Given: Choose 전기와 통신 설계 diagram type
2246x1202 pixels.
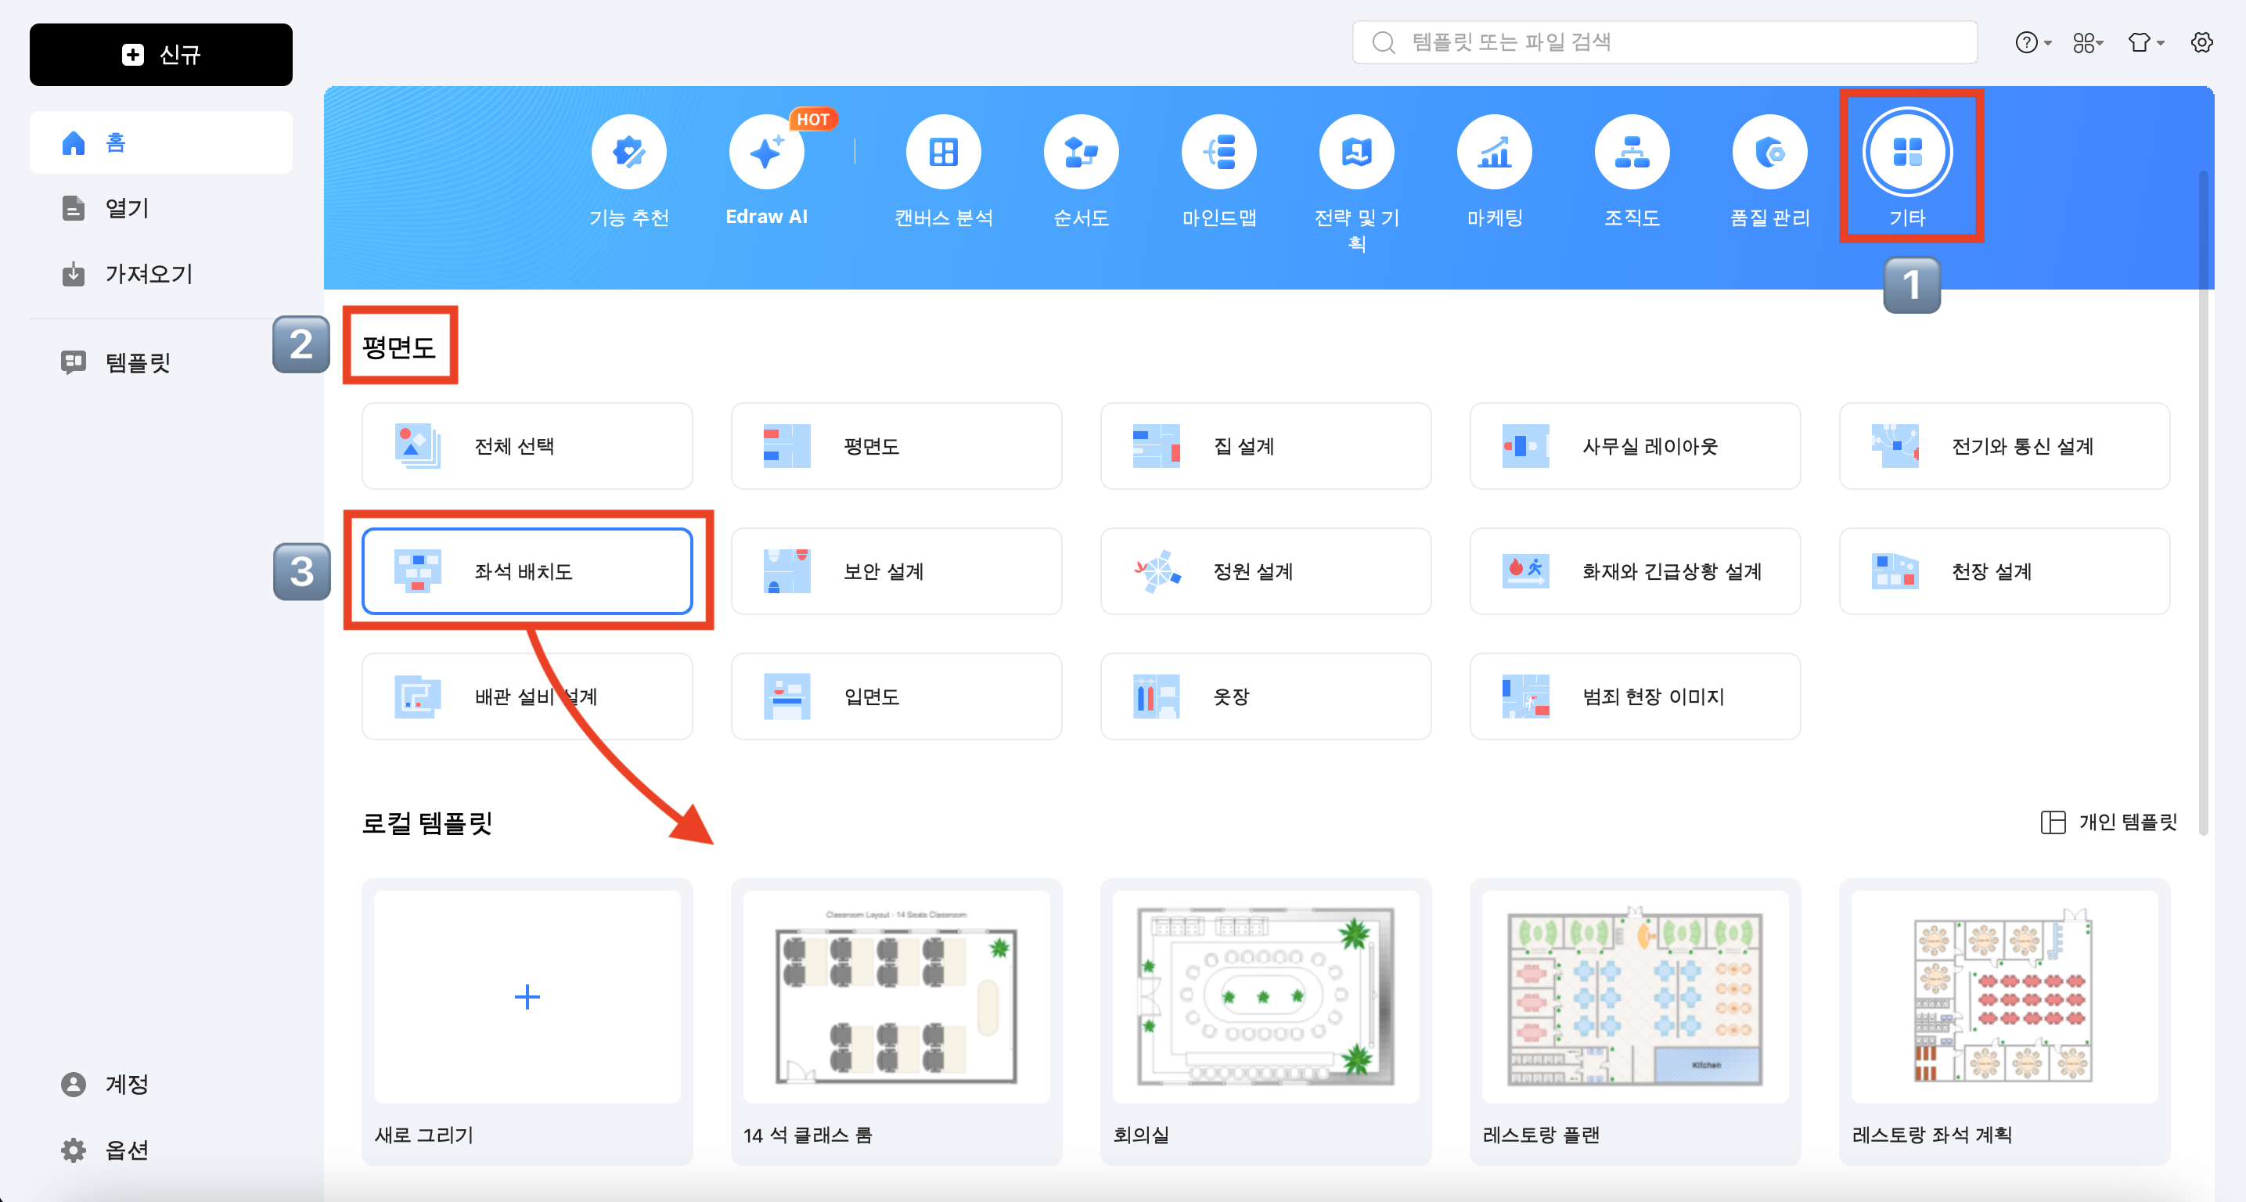Looking at the screenshot, I should click(x=2004, y=446).
